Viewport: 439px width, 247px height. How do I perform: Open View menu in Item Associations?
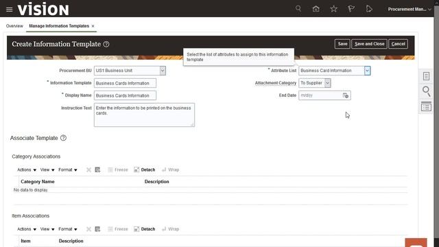pos(47,229)
